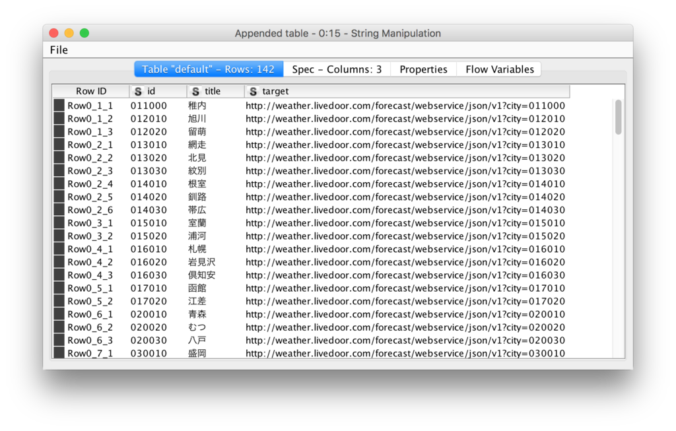Select row ID Row0_2_2
The image size is (676, 431).
pos(90,158)
